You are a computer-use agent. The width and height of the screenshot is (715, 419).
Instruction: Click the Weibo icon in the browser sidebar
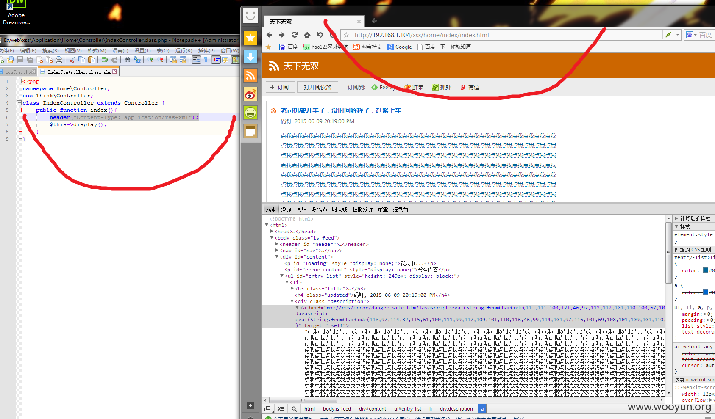250,94
